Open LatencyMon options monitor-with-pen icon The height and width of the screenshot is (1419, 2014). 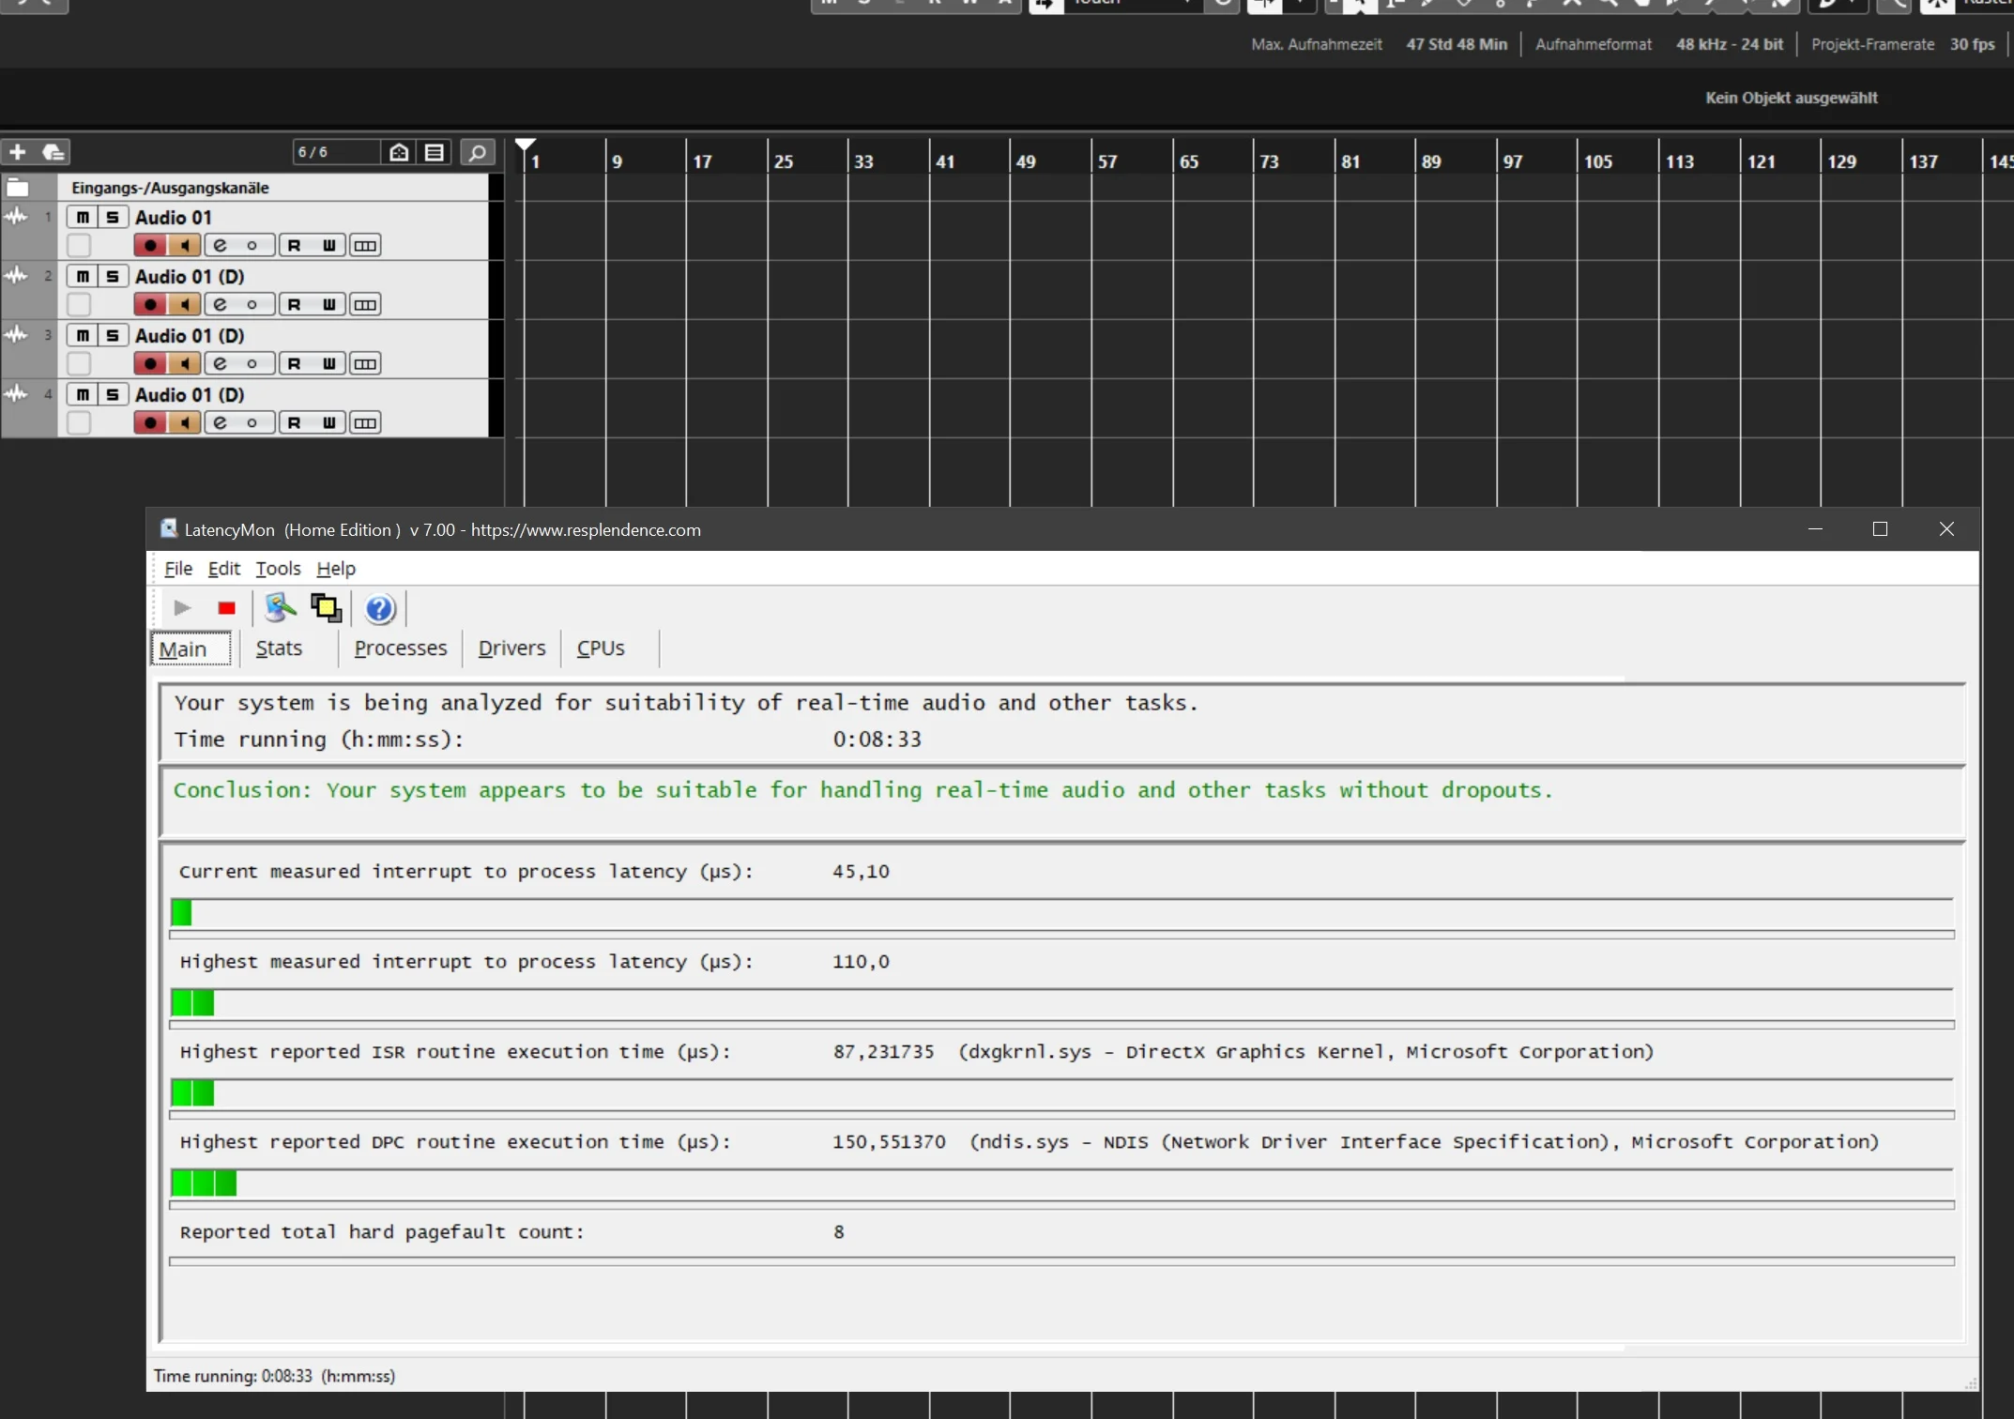click(x=280, y=608)
